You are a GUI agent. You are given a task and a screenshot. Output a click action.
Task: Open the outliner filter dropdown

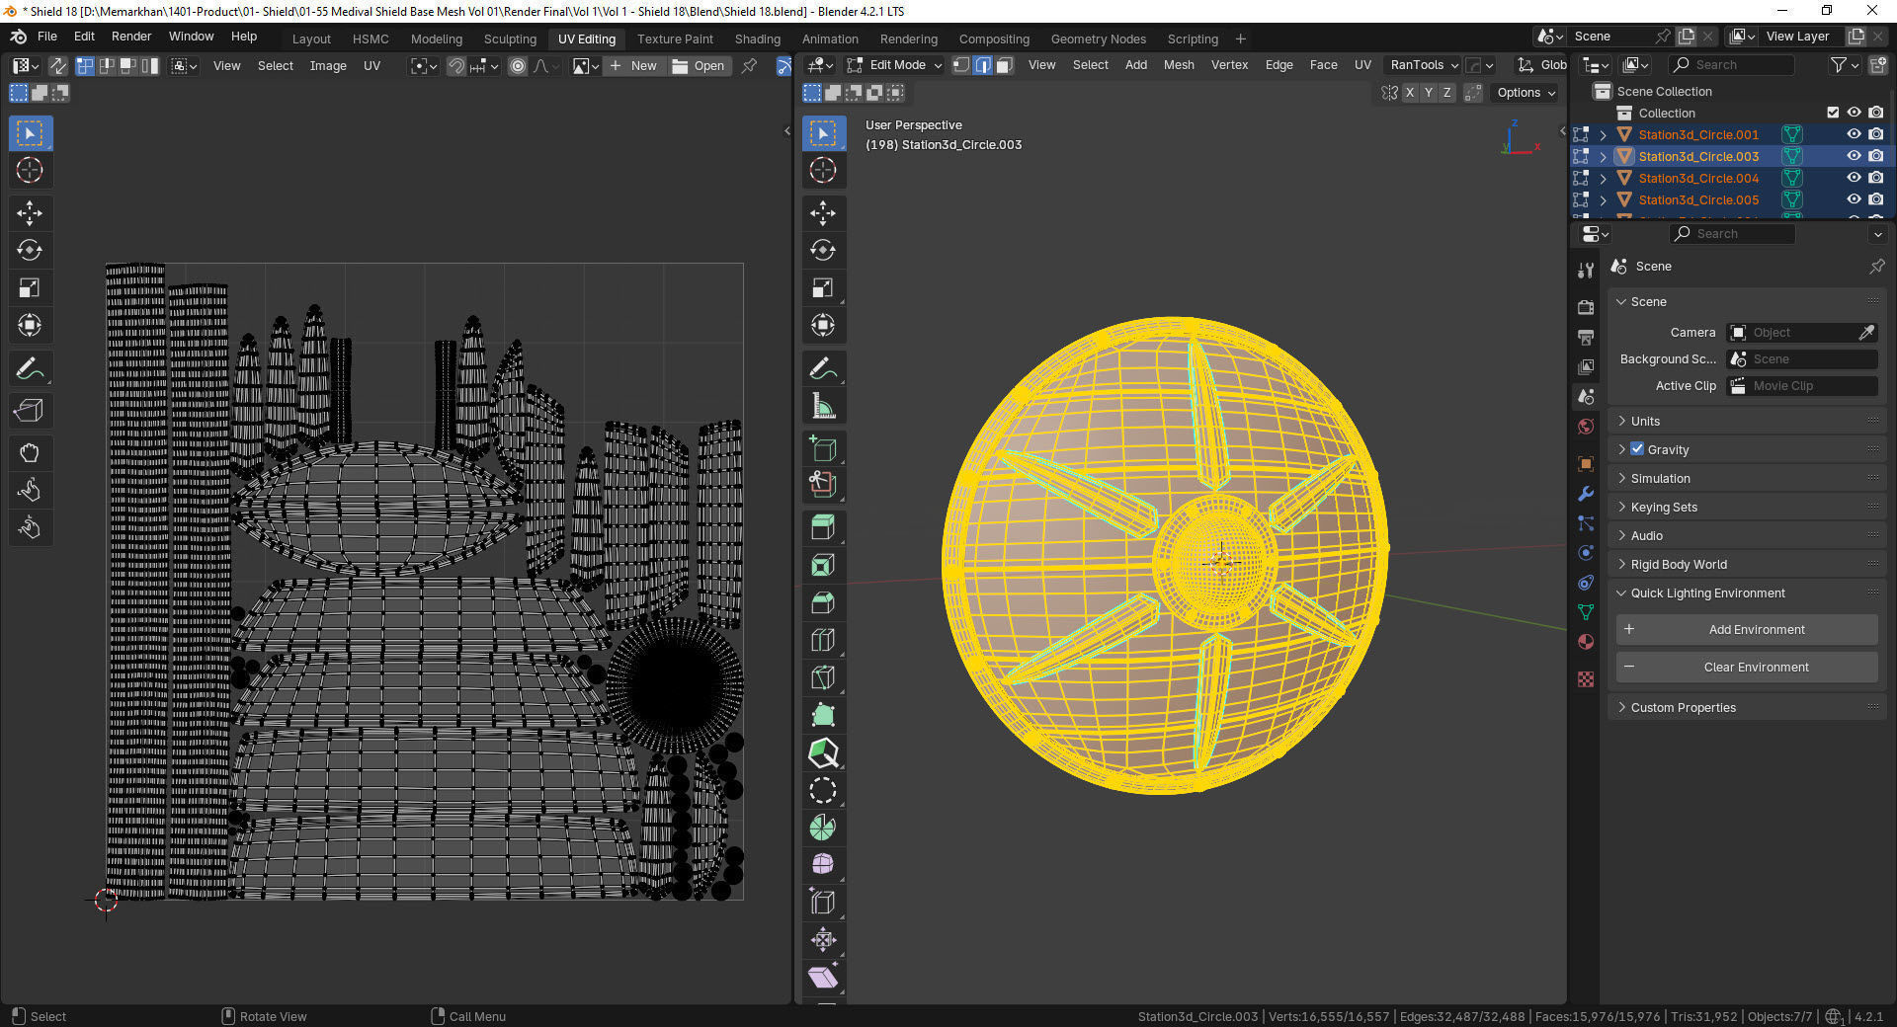point(1845,65)
